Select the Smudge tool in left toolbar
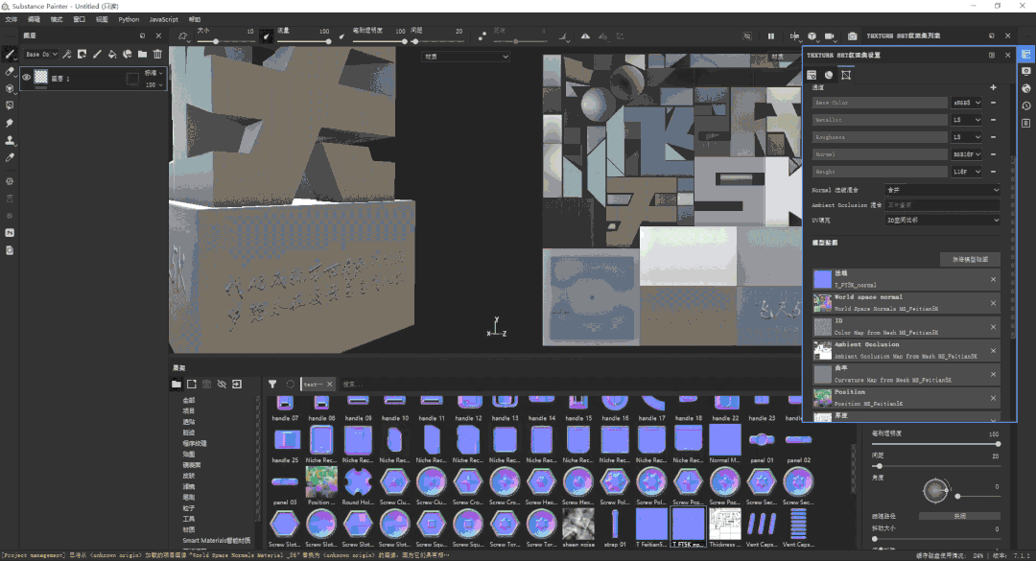The width and height of the screenshot is (1036, 561). click(x=10, y=123)
